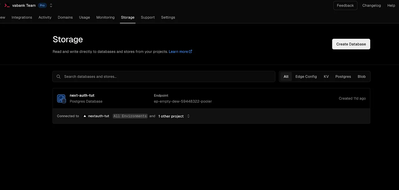Filter storage by Blob
Screen dimensions: 399x190
pos(361,77)
